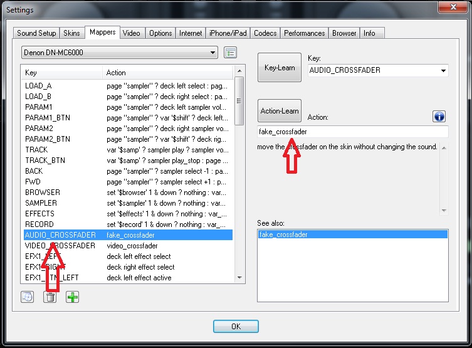The height and width of the screenshot is (348, 472).
Task: Select fake_crossfader in the See also list
Action: click(x=352, y=235)
